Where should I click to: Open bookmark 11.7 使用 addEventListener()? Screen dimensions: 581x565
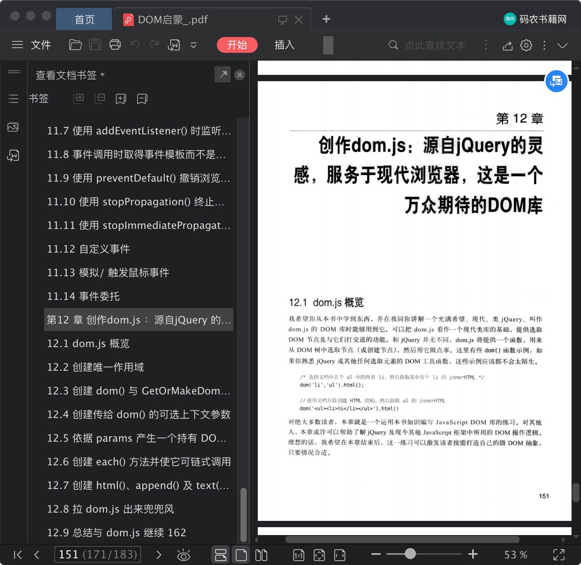pyautogui.click(x=139, y=131)
